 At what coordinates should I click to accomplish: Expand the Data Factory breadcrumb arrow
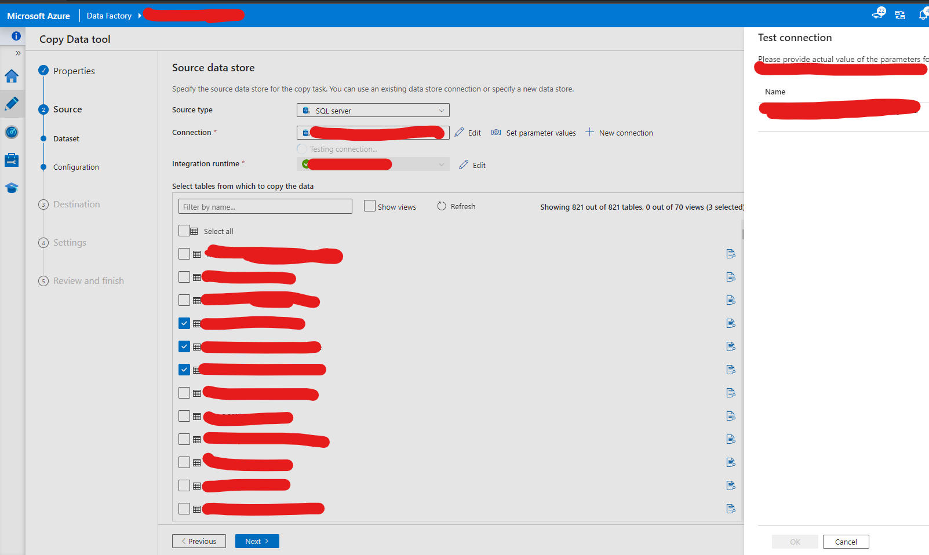(x=140, y=16)
